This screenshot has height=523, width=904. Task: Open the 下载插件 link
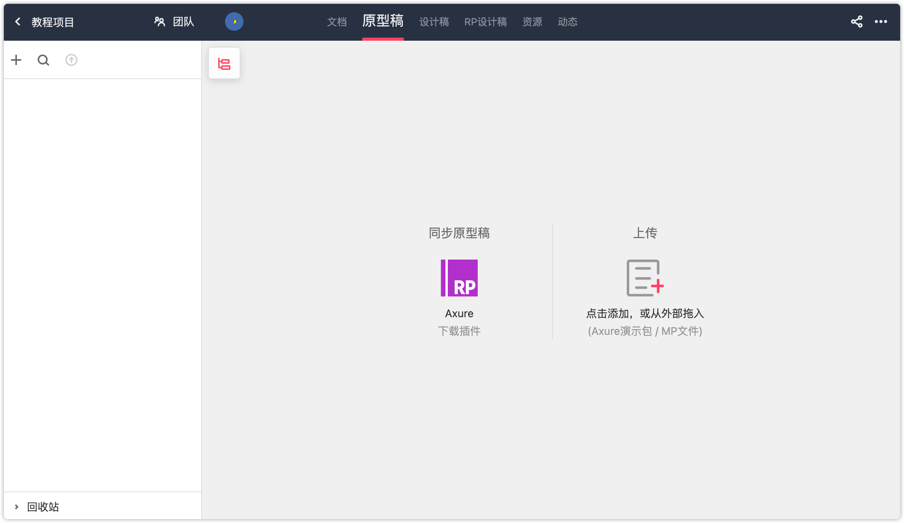pyautogui.click(x=459, y=331)
